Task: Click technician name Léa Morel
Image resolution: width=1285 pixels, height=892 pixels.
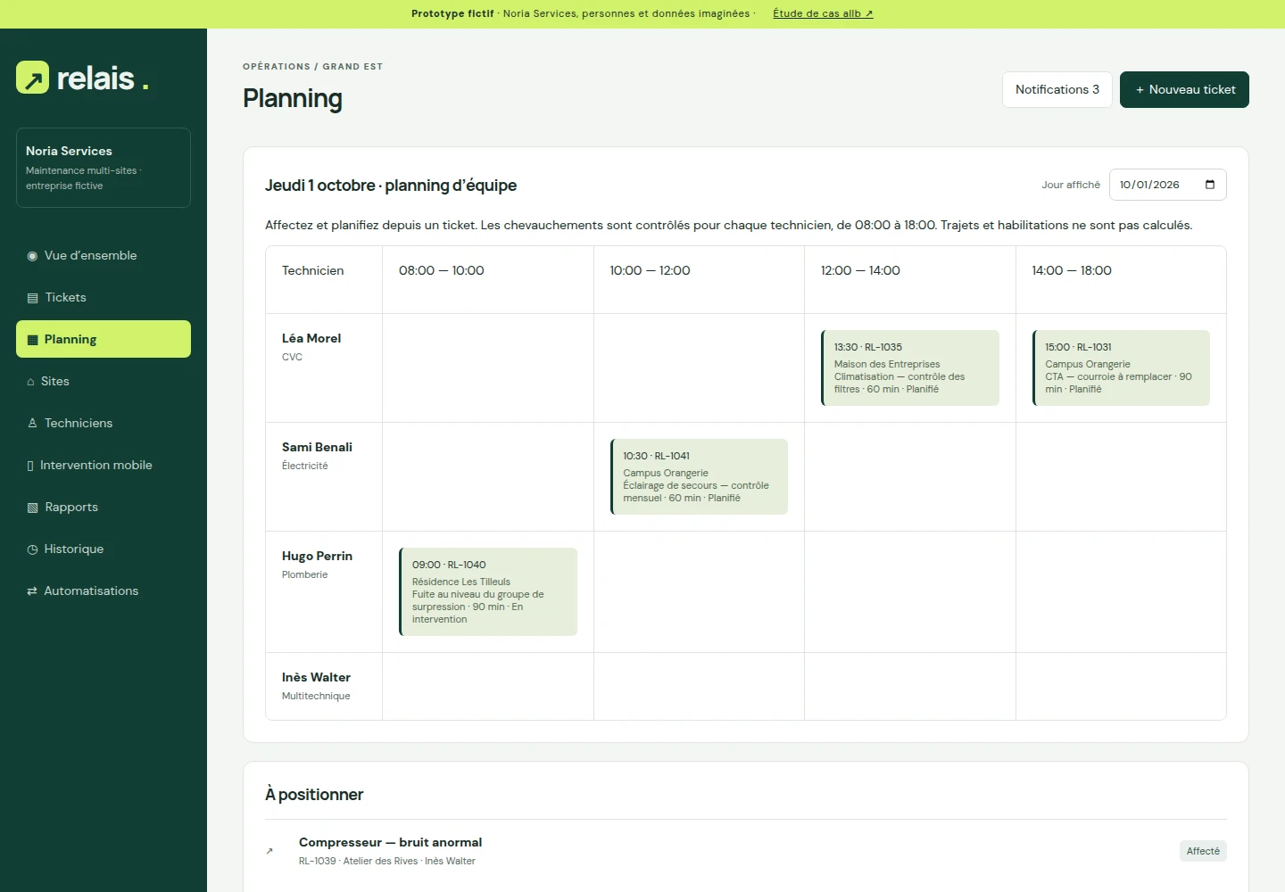Action: pyautogui.click(x=311, y=338)
